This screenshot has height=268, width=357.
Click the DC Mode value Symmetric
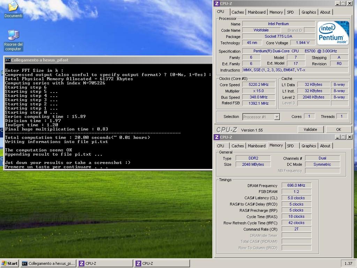tap(322, 164)
